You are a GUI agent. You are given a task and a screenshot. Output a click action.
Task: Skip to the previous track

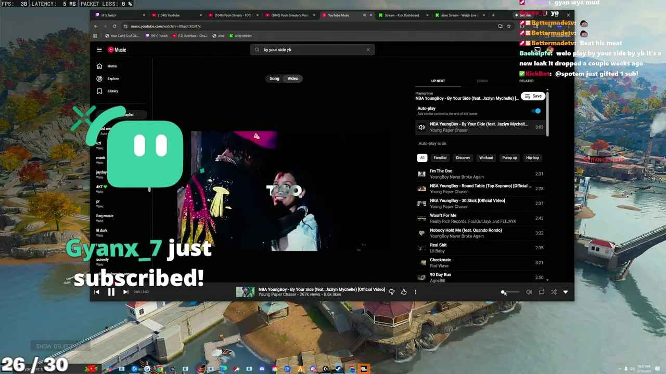[x=97, y=292]
